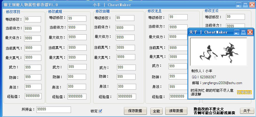Viewport: 256px width, 117px height.
Task: Open the 关于 about button
Action: (247, 111)
